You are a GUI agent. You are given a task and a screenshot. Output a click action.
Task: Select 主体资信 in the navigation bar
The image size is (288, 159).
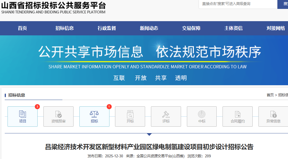coord(233,28)
